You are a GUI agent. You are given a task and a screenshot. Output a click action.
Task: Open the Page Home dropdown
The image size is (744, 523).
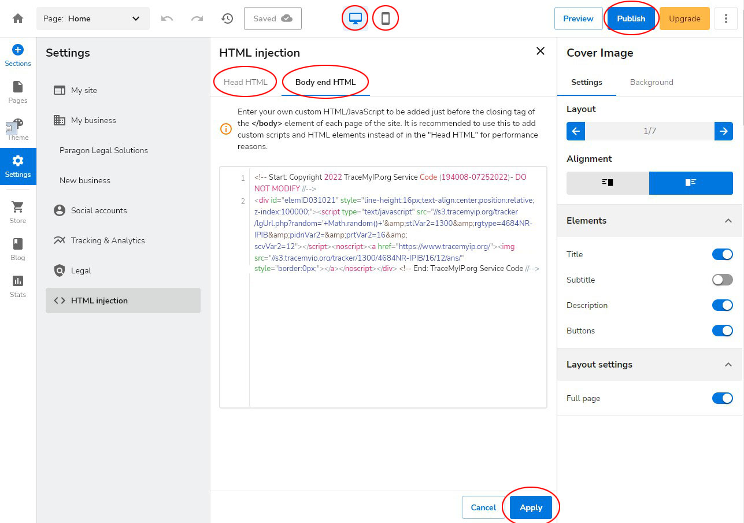click(x=92, y=18)
